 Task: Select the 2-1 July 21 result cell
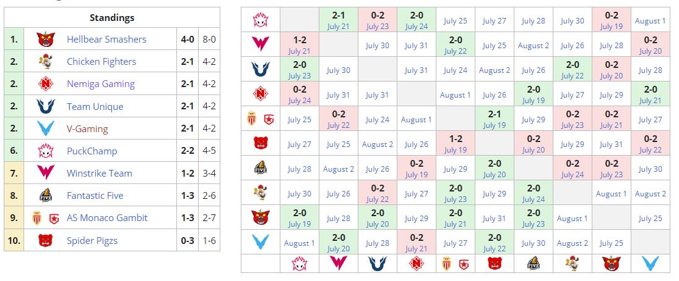(x=339, y=20)
